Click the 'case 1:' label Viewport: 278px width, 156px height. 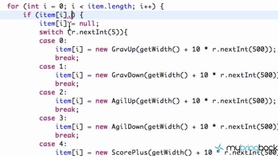[53, 66]
